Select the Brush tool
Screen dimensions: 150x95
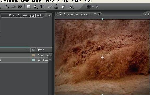click(50, 7)
